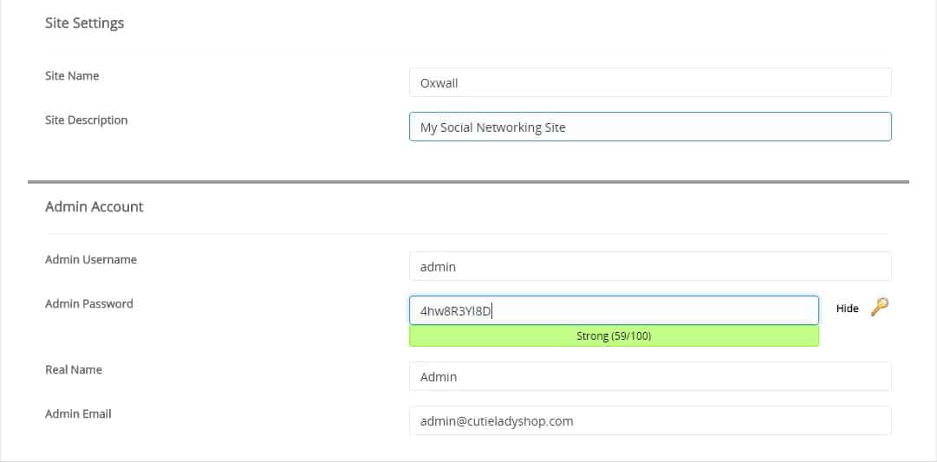Place cursor in the Admin Password field

(614, 310)
